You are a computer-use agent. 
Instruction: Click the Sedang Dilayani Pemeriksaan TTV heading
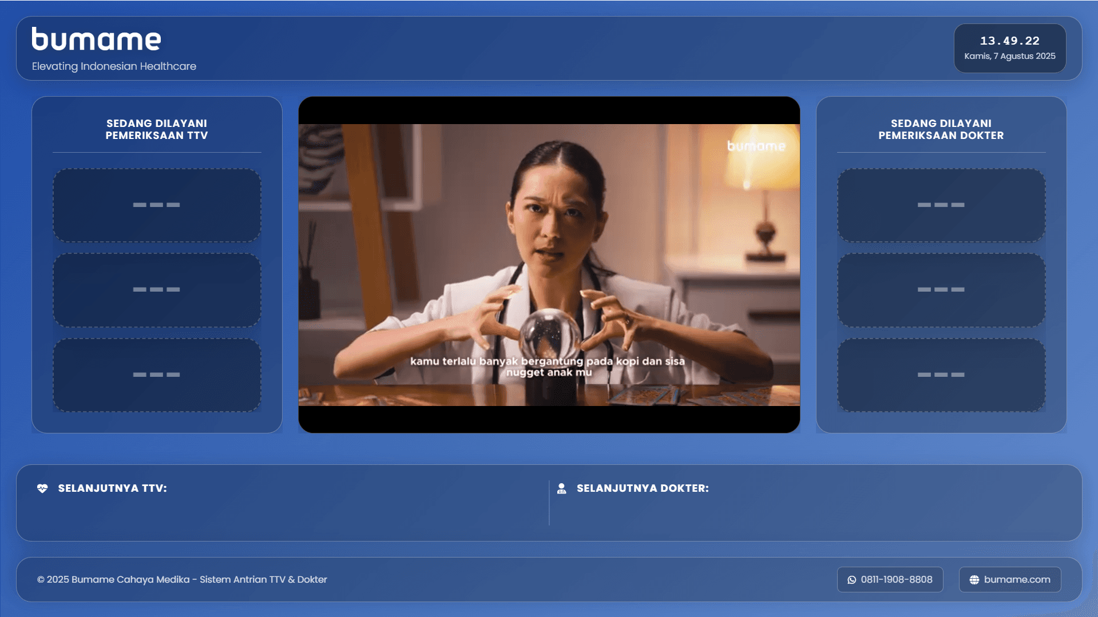coord(157,129)
